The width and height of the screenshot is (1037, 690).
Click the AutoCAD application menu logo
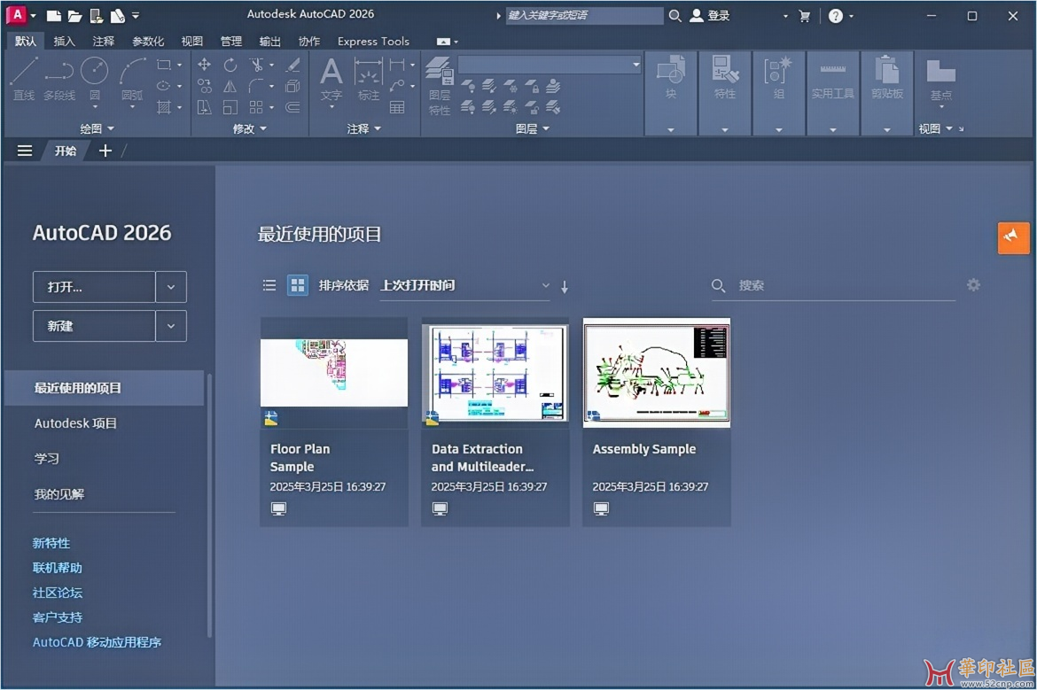coord(17,14)
